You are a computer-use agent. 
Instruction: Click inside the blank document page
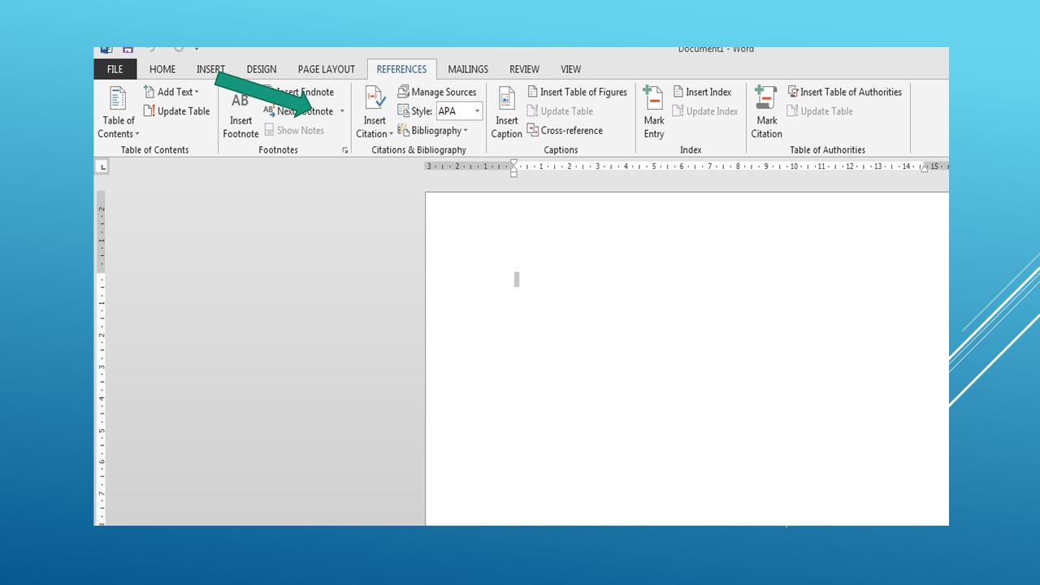point(687,358)
